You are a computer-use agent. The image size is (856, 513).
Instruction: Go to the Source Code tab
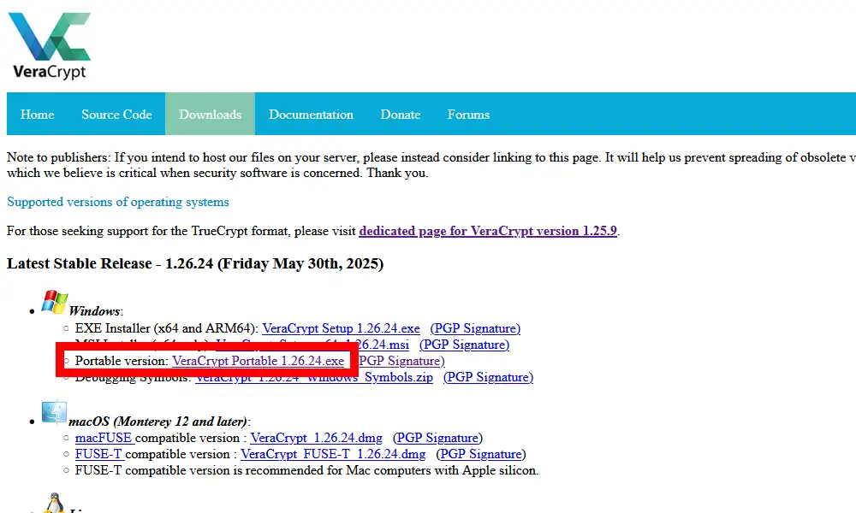pyautogui.click(x=116, y=115)
